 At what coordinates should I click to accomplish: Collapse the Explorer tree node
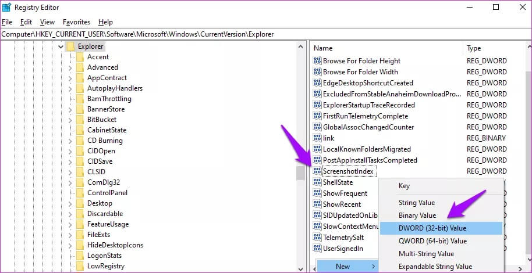coord(60,46)
